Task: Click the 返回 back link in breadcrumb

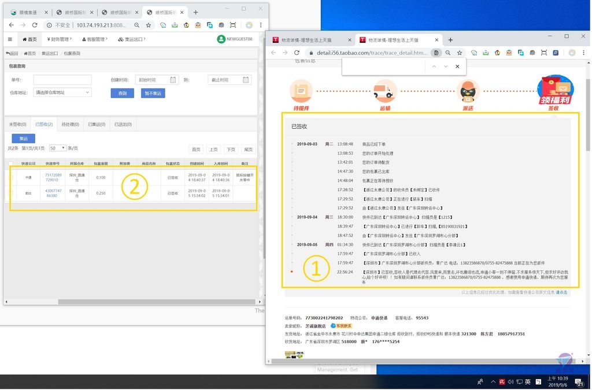Action: (x=12, y=53)
